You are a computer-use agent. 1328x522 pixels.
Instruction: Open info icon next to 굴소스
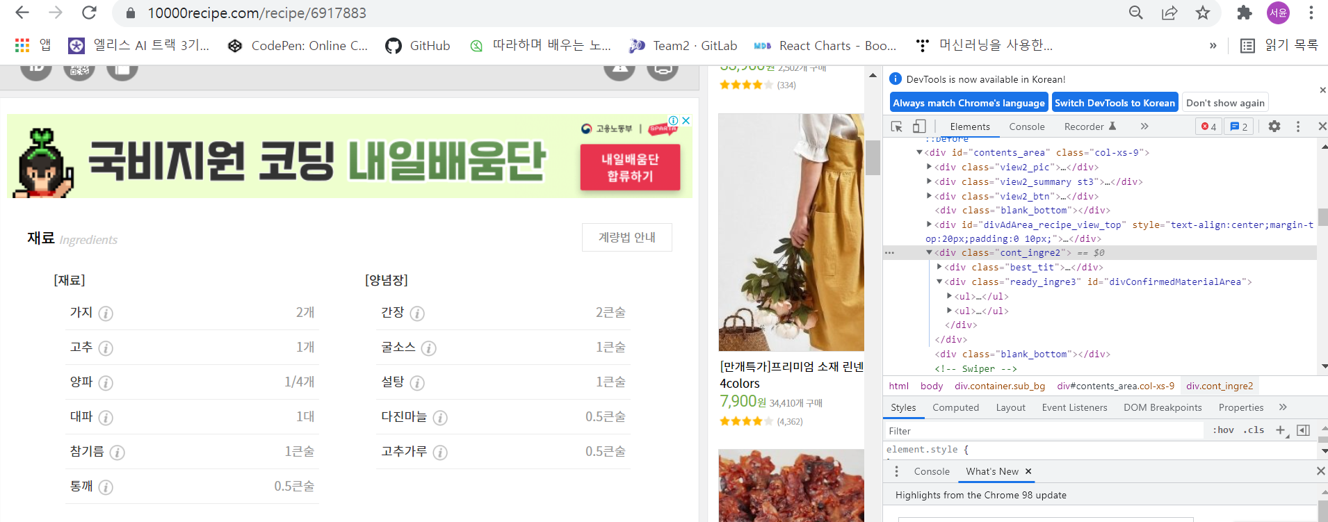pos(429,348)
